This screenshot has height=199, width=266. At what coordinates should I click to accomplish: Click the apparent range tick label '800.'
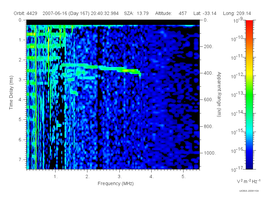[208, 126]
